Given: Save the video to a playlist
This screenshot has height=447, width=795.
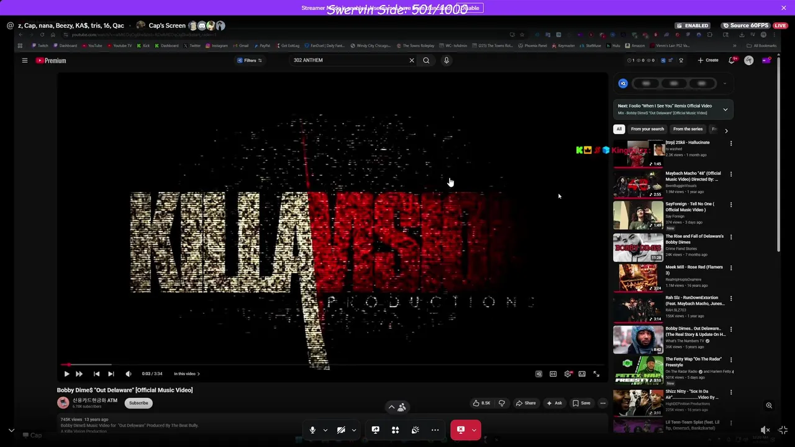Looking at the screenshot, I should 581,403.
